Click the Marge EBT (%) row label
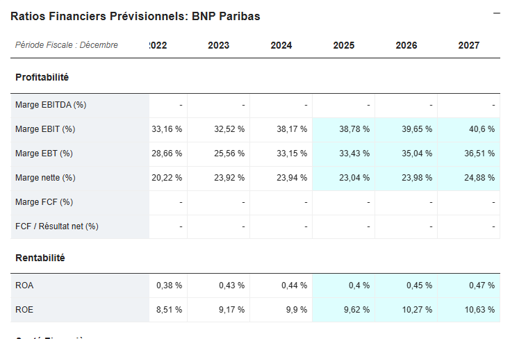Screen dimensions: 510x339 44,154
